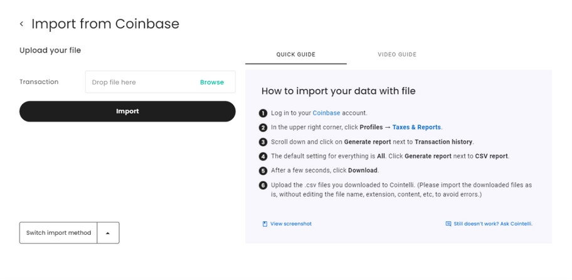Click the step 3 number badge
This screenshot has height=280, width=572.
coord(263,142)
